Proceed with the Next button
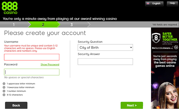Screen dimensions: 179x110 [x=132, y=105]
